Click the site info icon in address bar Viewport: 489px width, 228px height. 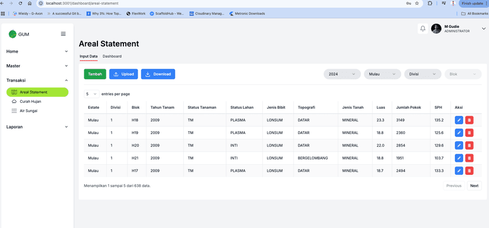[x=41, y=3]
